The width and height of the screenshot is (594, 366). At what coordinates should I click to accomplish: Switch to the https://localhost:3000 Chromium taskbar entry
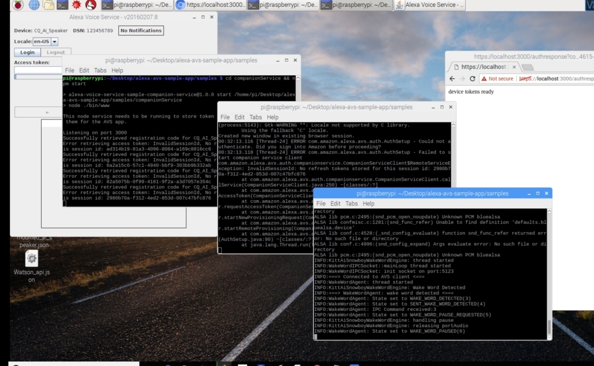tap(210, 5)
